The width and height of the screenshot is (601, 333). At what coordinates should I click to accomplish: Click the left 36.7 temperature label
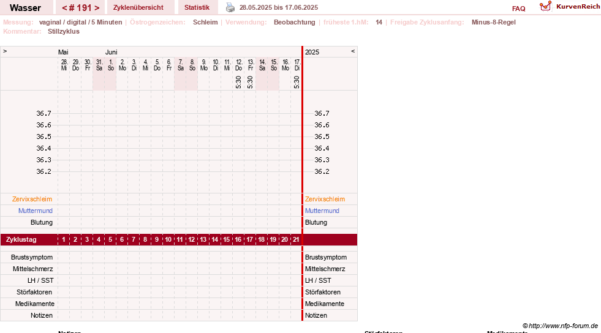pyautogui.click(x=43, y=113)
